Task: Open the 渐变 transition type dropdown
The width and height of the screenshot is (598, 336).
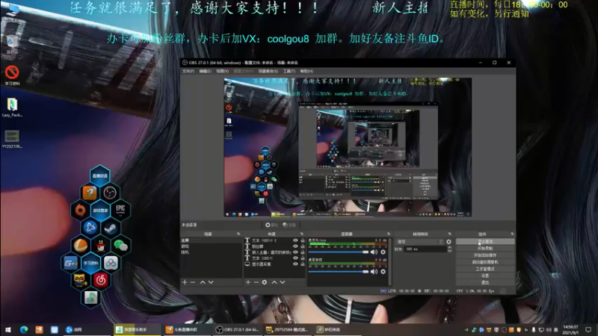Action: point(419,241)
